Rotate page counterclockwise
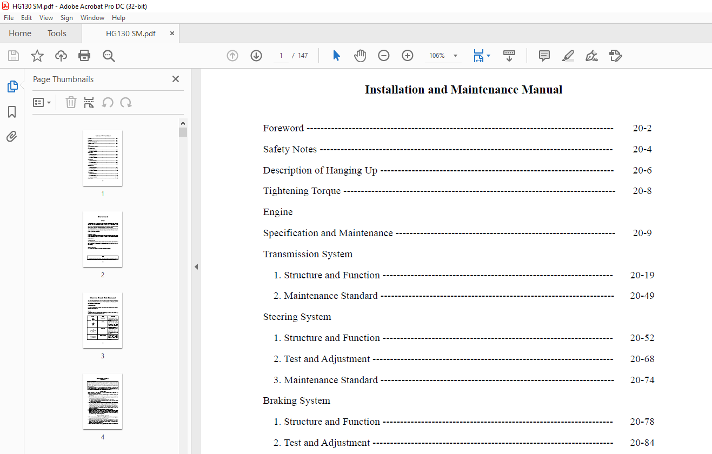This screenshot has width=712, height=454. pyautogui.click(x=108, y=102)
